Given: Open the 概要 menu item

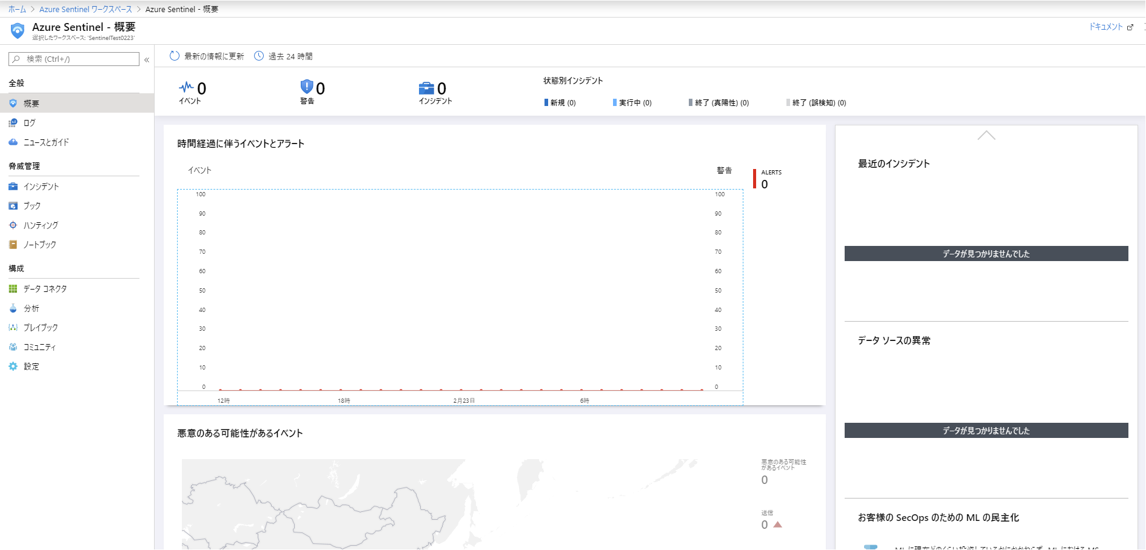Looking at the screenshot, I should coord(77,104).
